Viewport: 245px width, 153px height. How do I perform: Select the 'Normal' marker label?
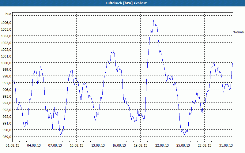(x=239, y=32)
